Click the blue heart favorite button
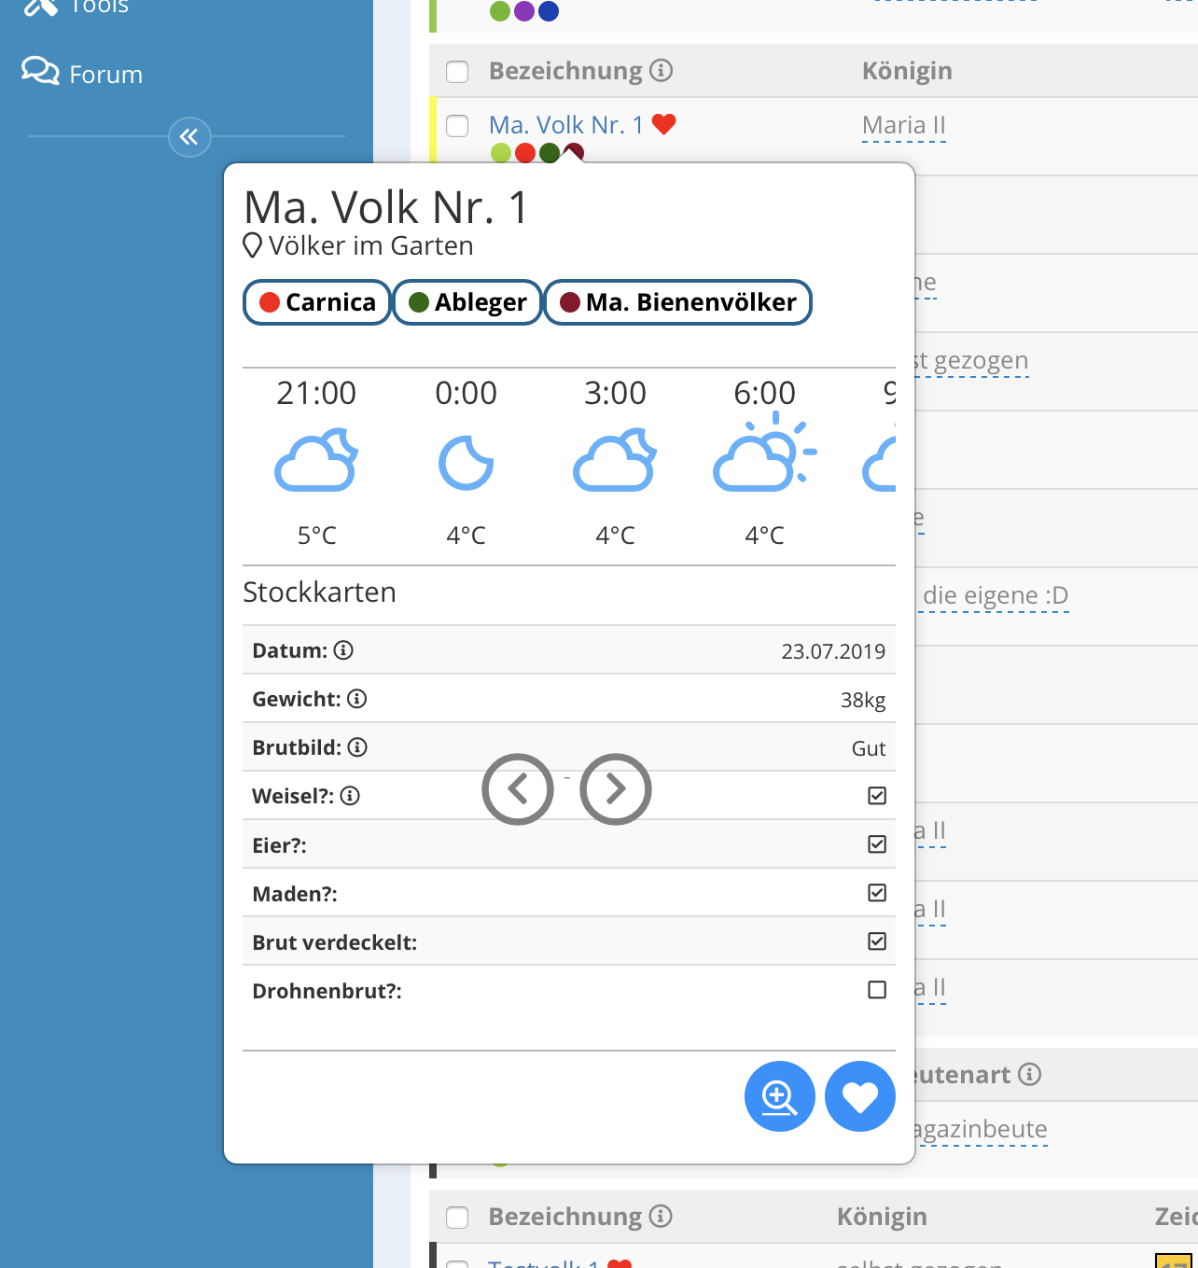The height and width of the screenshot is (1268, 1198). coord(860,1096)
